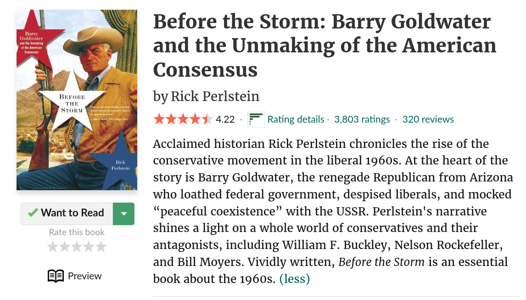Rate this book one star
The height and width of the screenshot is (300, 526).
click(x=53, y=247)
